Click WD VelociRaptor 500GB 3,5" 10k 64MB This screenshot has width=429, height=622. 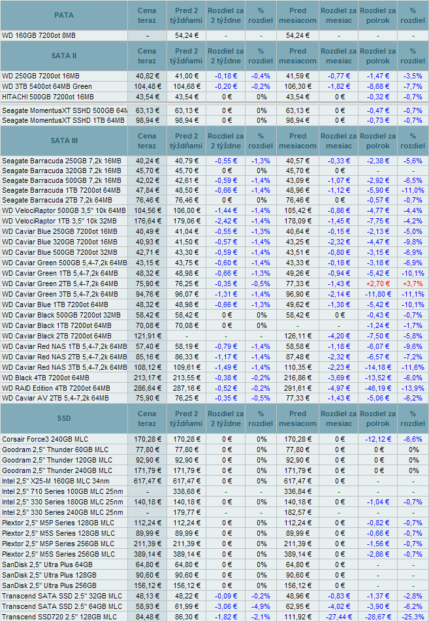64,210
